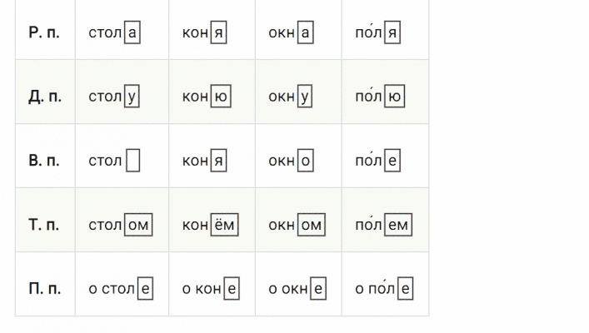Image resolution: width=589 pixels, height=333 pixels.
Task: Click the word окна
Action: click(x=291, y=32)
